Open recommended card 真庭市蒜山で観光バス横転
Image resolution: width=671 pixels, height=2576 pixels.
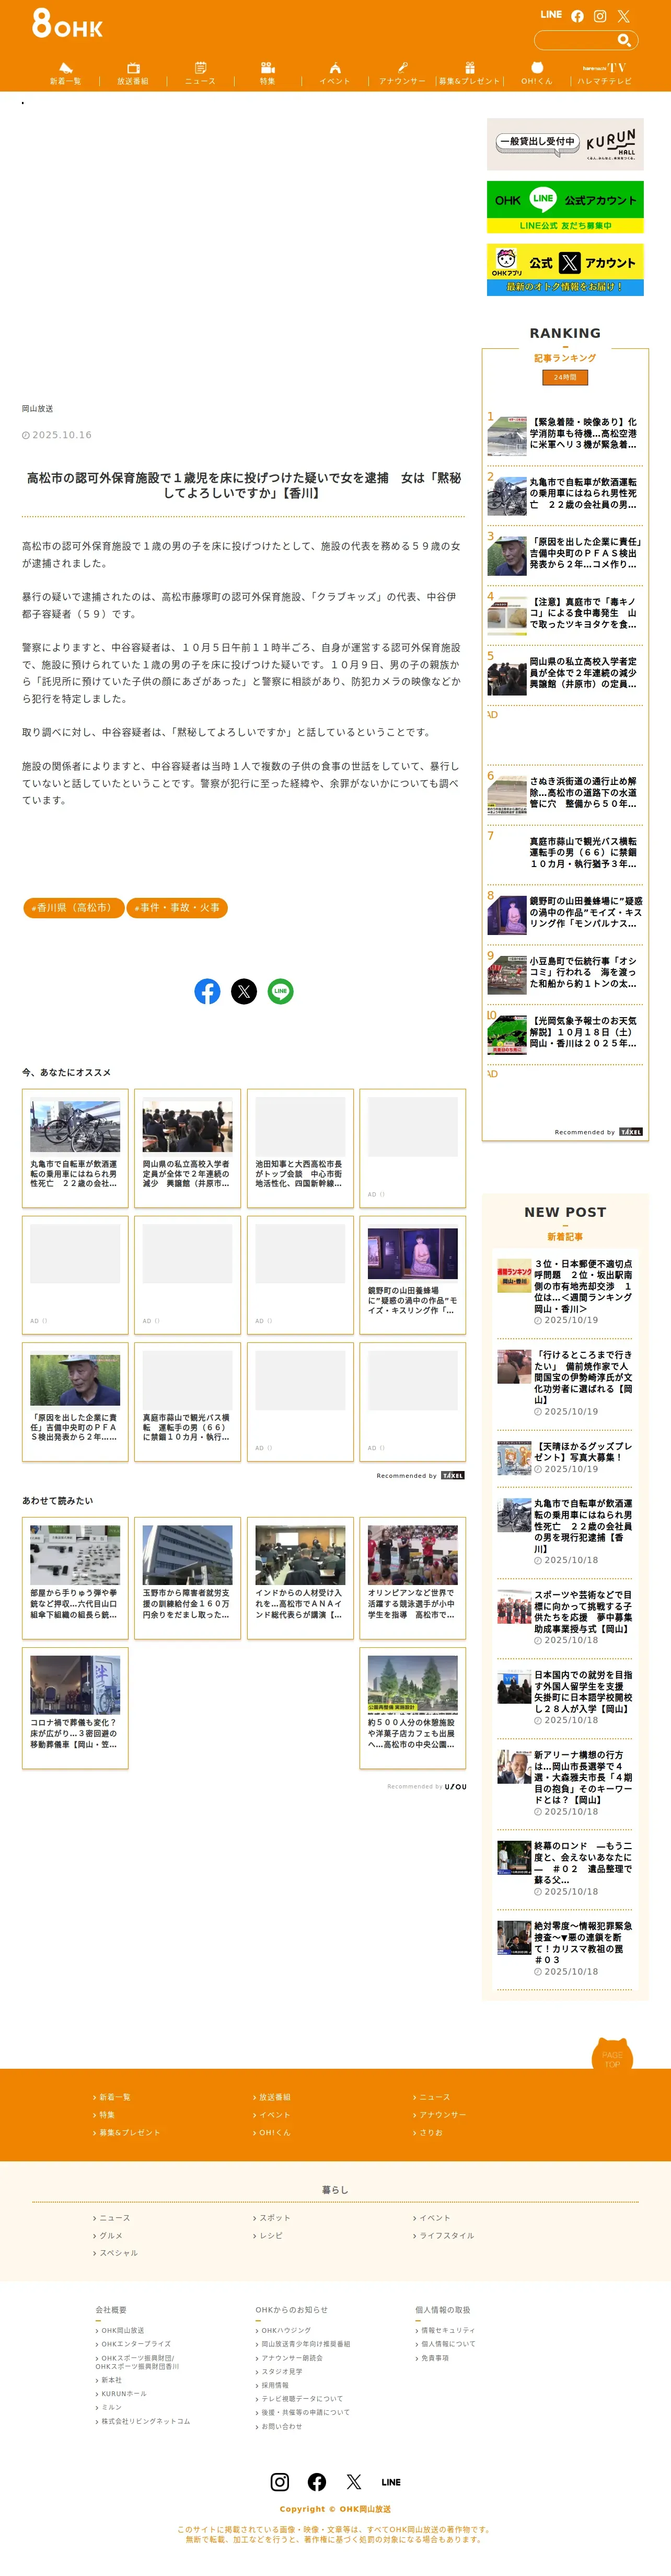click(187, 1402)
